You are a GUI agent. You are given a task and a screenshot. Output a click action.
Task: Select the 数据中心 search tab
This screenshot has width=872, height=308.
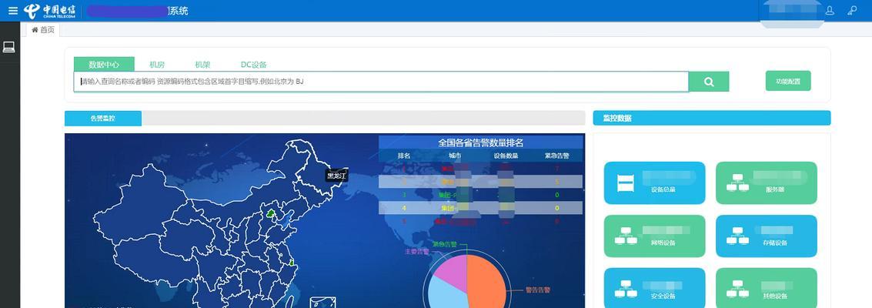104,65
